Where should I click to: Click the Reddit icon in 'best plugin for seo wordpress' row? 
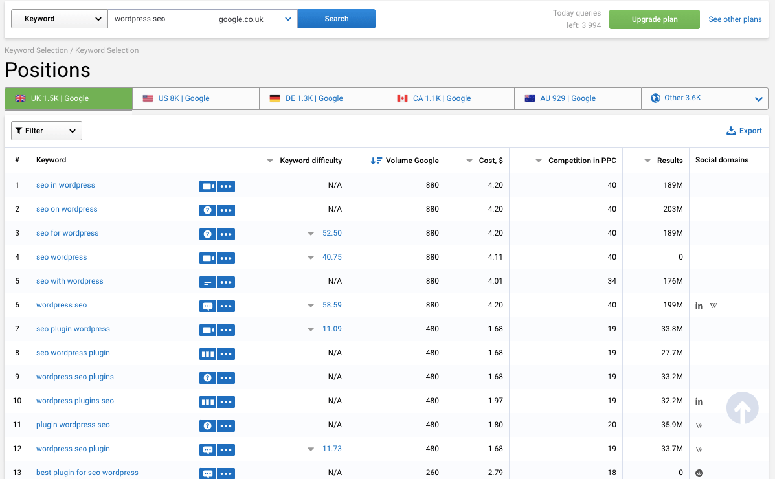click(699, 473)
